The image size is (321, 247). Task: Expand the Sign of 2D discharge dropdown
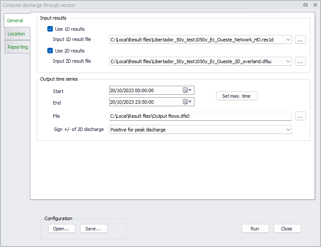(x=288, y=130)
